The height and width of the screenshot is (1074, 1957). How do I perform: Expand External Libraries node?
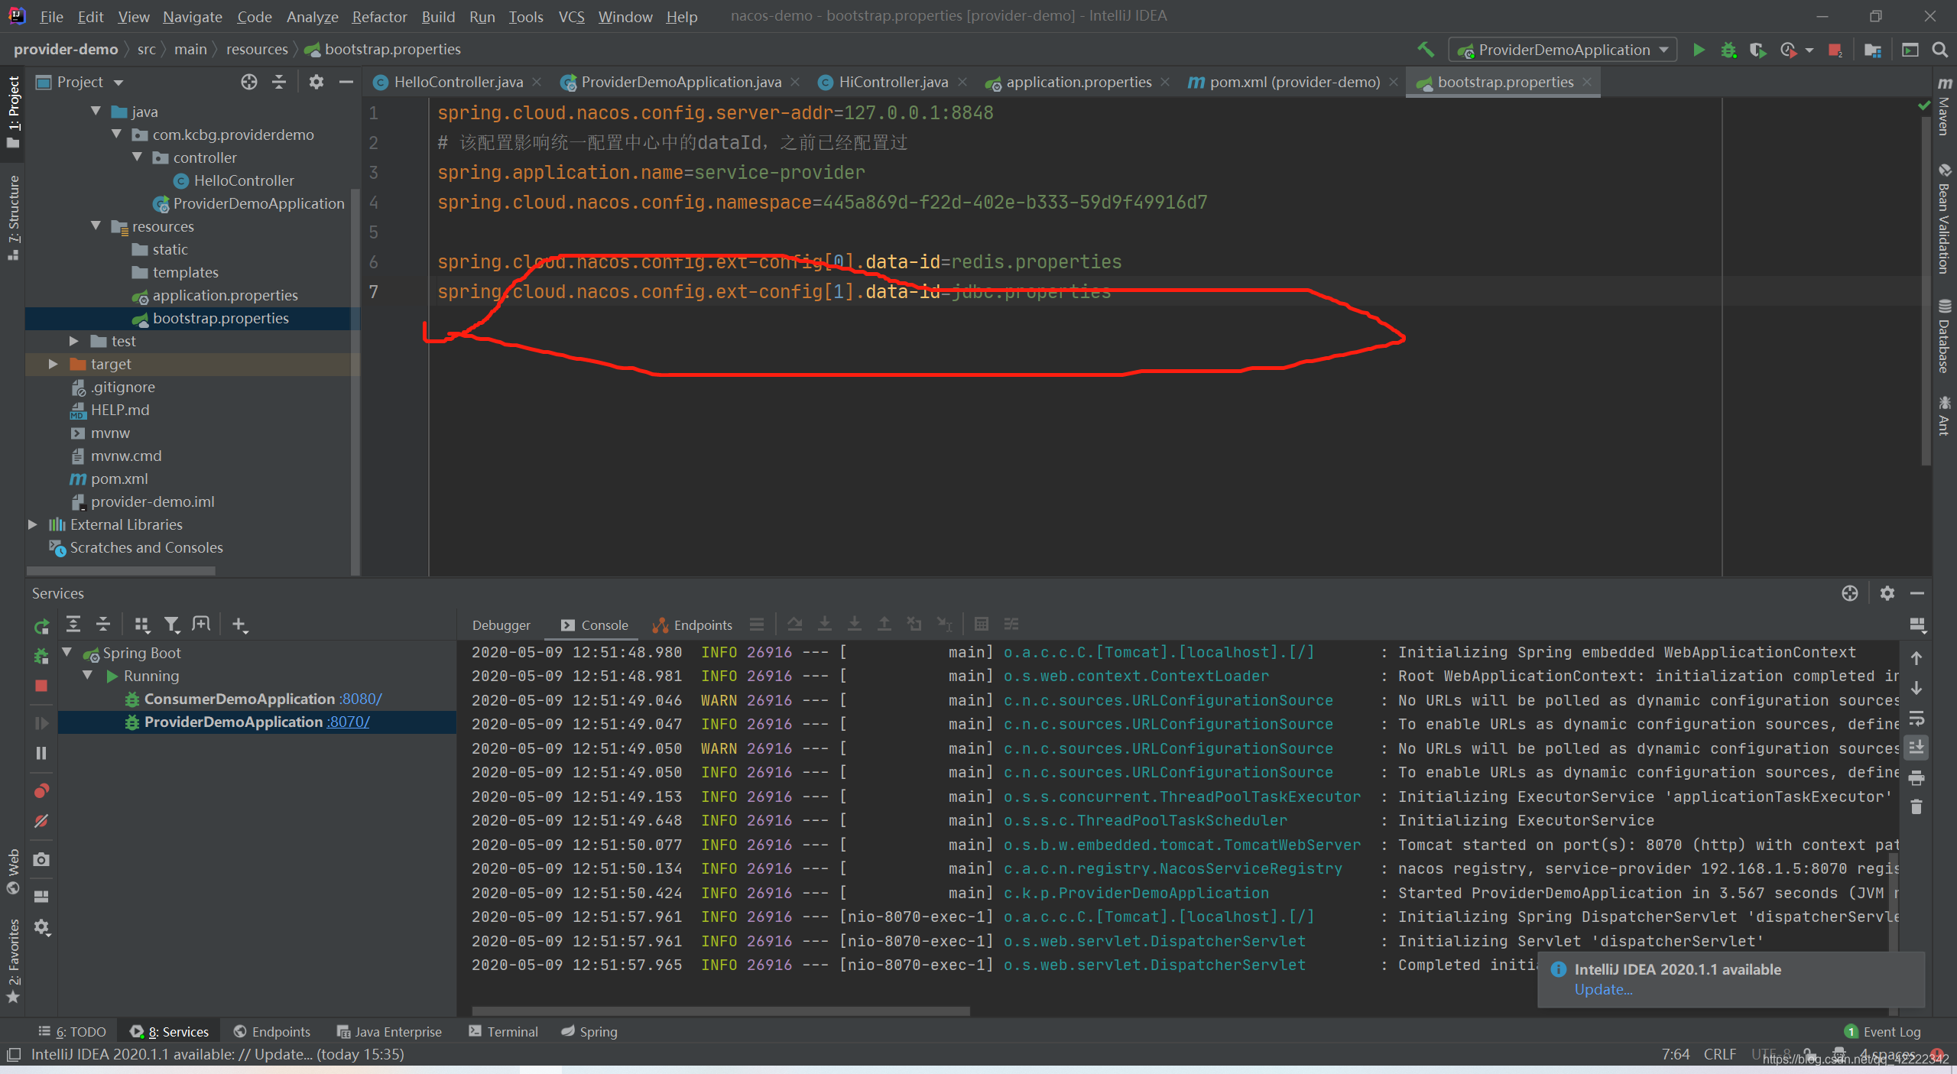point(32,524)
